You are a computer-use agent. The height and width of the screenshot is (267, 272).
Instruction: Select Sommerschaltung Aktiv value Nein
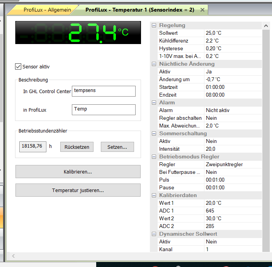[233, 141]
